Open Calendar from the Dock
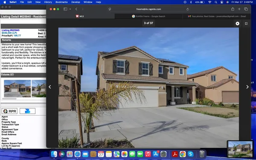This screenshot has height=160, width=256. point(101,154)
